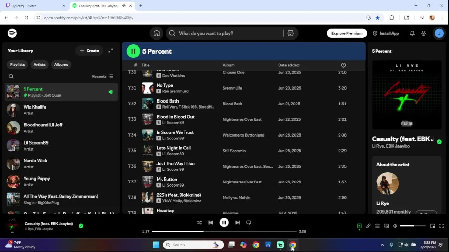Viewport: 449px width, 252px height.
Task: Skip to next track
Action: (237, 222)
